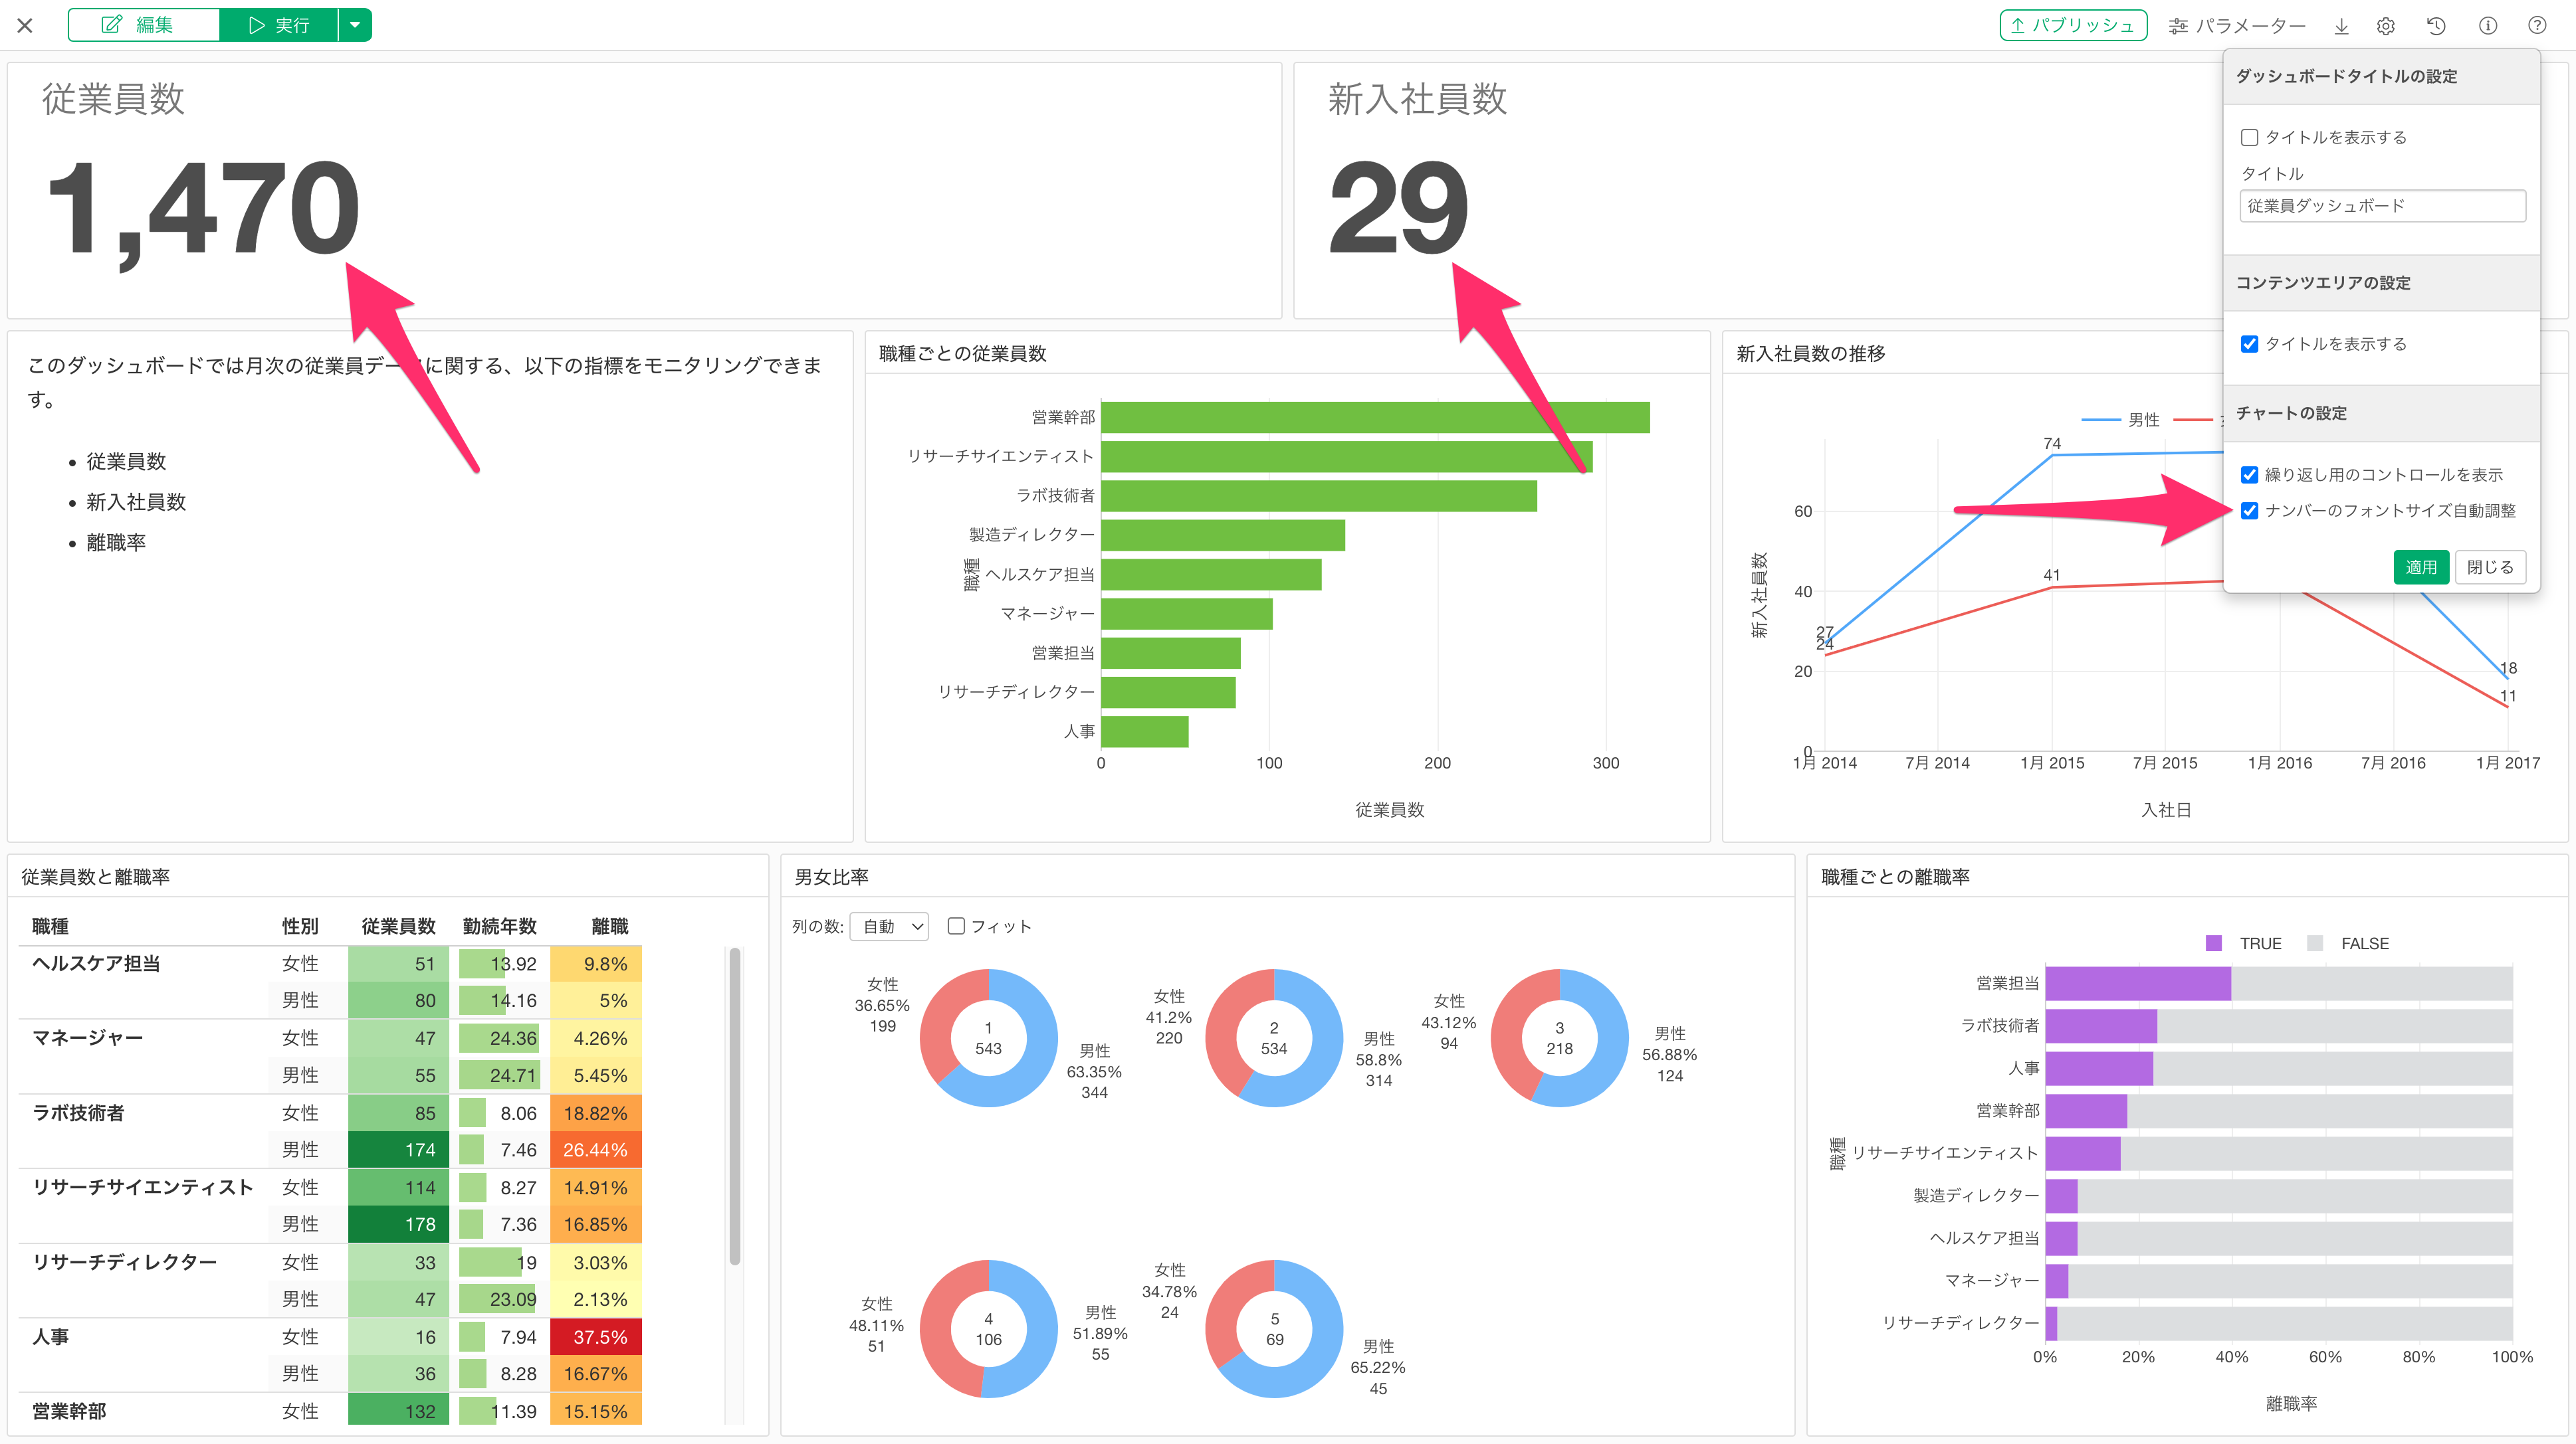The width and height of the screenshot is (2576, 1444).
Task: Click the 営業幹部 green bar
Action: tap(1375, 418)
